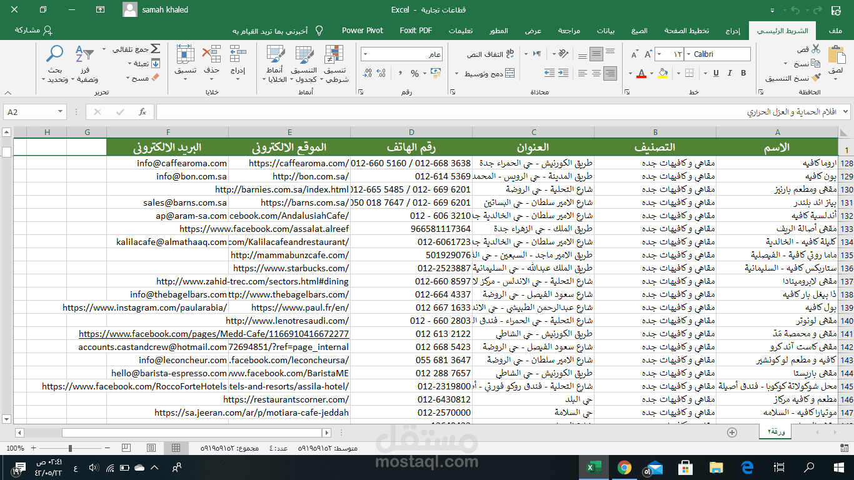Open the File (ملف) tab
The width and height of the screenshot is (854, 480).
pyautogui.click(x=835, y=31)
